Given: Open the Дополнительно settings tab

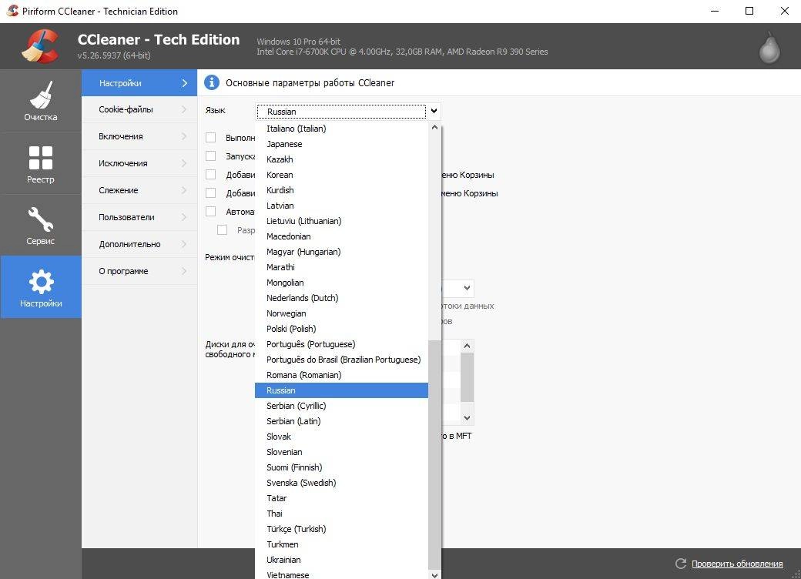Looking at the screenshot, I should pos(139,244).
